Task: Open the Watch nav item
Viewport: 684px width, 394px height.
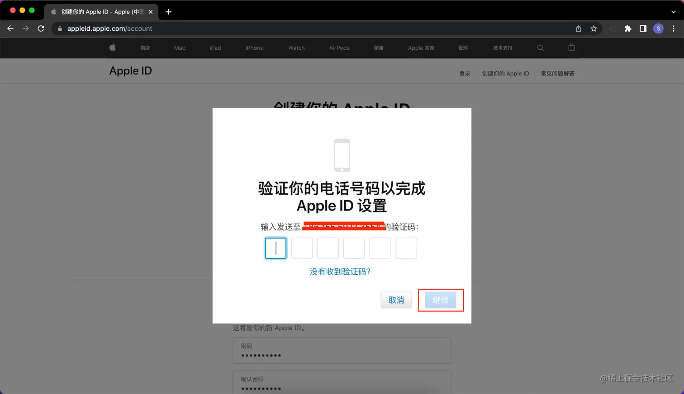Action: click(296, 48)
